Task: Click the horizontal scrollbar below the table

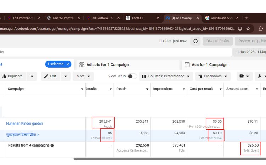Action: click(x=170, y=159)
